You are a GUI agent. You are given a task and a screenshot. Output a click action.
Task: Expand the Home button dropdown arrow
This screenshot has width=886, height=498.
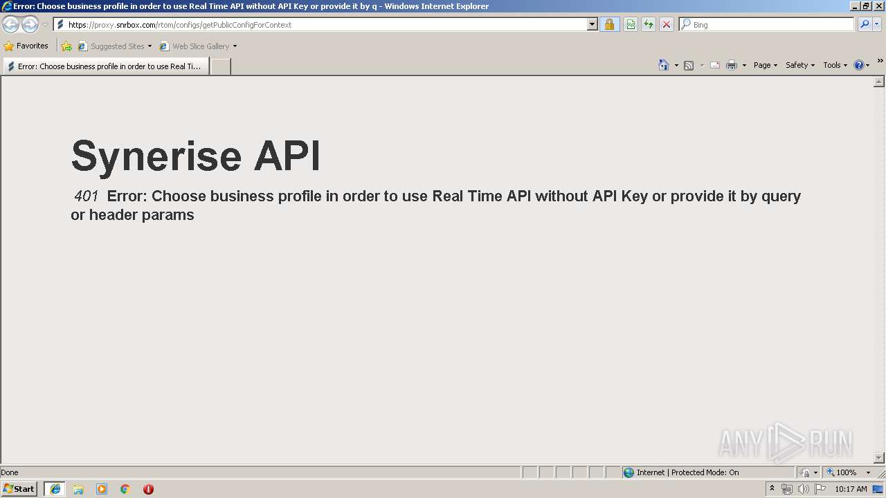click(676, 65)
